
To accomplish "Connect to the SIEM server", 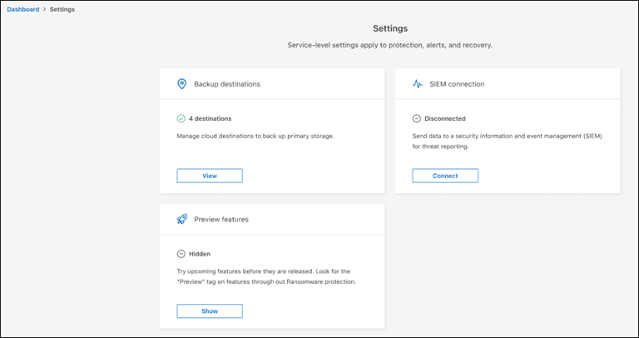I will point(445,176).
